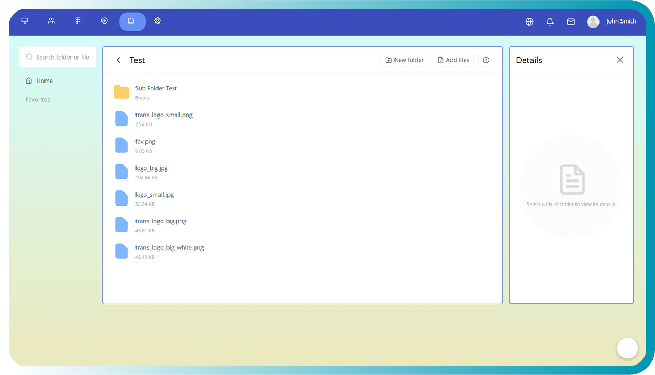Click the New folder button

point(404,60)
